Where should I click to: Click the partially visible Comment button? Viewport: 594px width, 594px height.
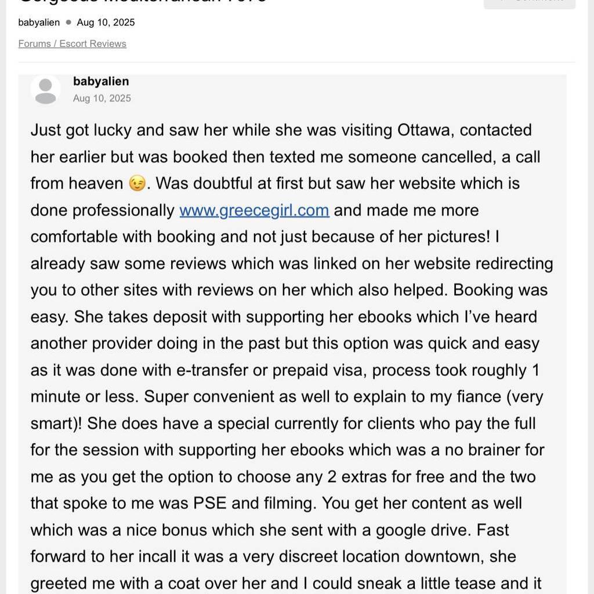(x=529, y=3)
